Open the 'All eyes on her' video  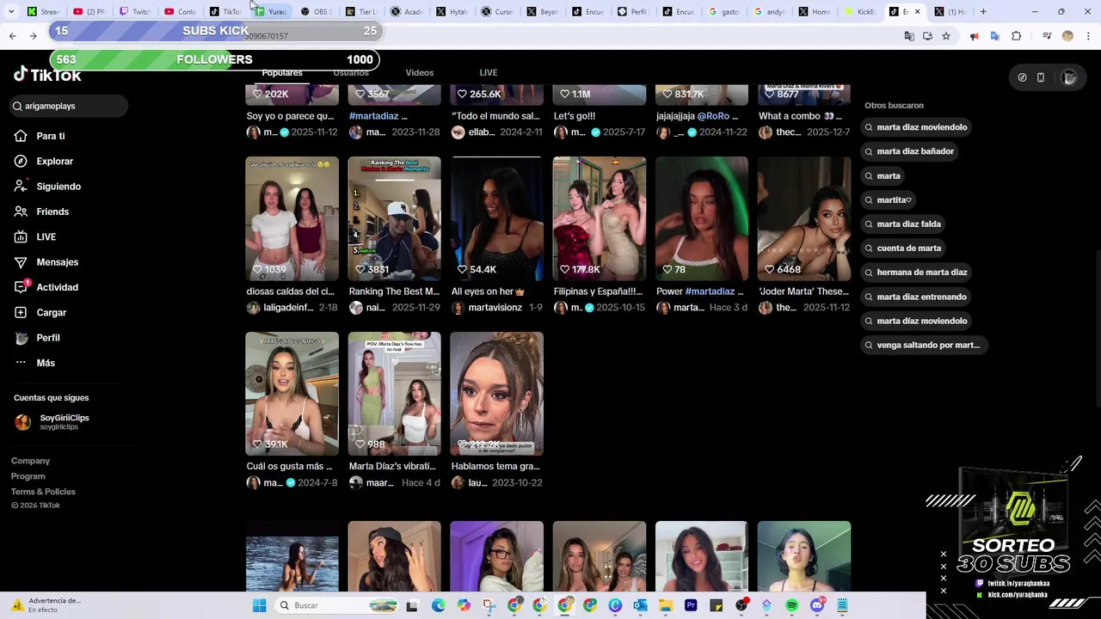click(x=496, y=218)
